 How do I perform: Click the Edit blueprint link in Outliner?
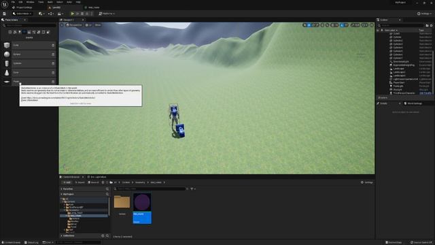click(425, 93)
